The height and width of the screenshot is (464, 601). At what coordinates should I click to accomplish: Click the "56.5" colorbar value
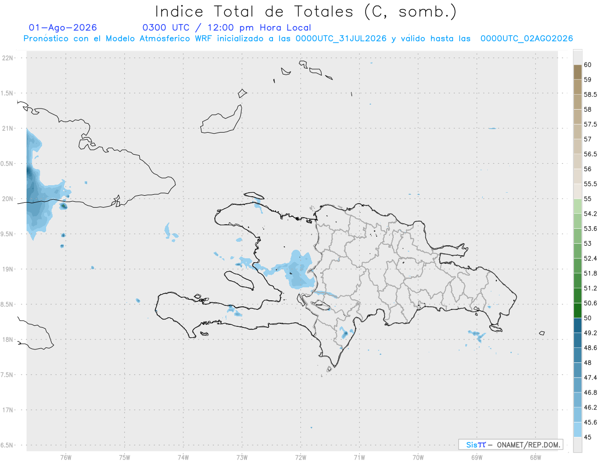pyautogui.click(x=590, y=154)
